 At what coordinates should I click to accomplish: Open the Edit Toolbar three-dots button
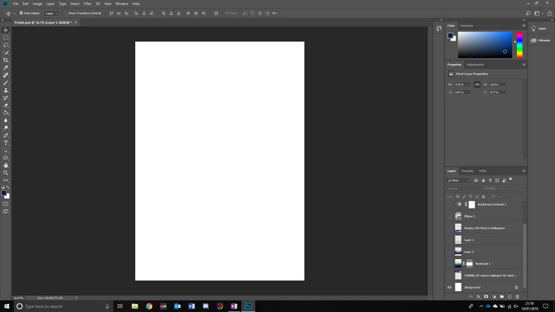coord(6,180)
